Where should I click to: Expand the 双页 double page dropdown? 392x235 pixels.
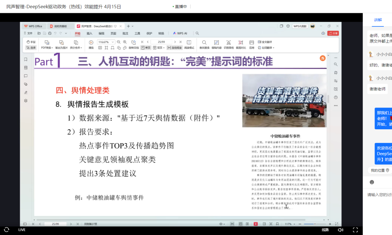(x=164, y=48)
